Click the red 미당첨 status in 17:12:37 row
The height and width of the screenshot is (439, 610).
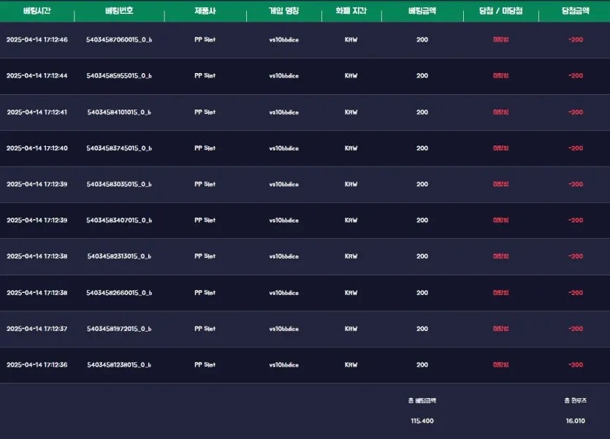click(500, 329)
